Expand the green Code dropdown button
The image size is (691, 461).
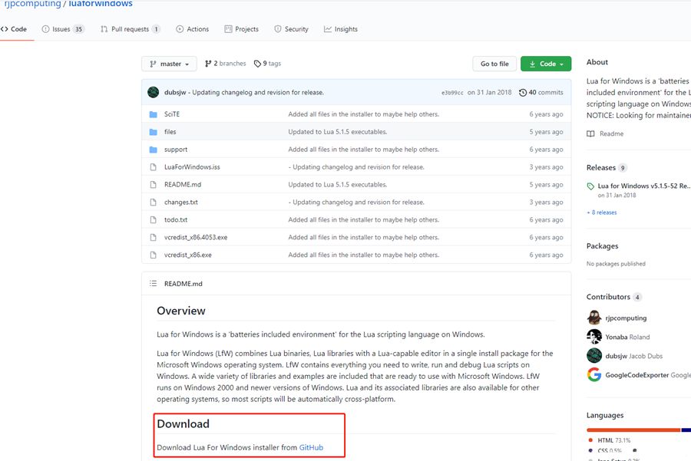point(545,64)
